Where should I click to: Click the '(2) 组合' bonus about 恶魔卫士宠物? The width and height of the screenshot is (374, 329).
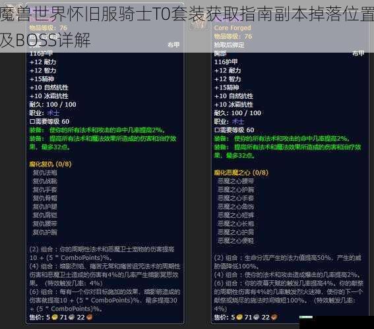[102, 253]
